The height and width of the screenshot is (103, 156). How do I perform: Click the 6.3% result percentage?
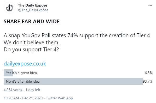point(149,73)
